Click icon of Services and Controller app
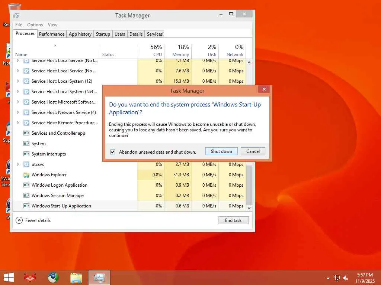 coord(26,133)
